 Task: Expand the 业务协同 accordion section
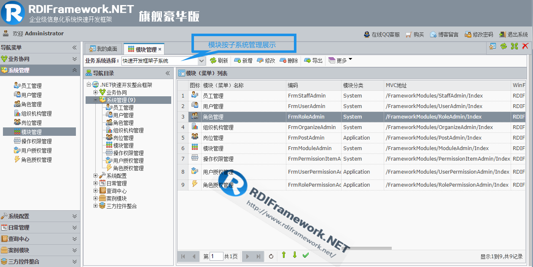(75, 59)
